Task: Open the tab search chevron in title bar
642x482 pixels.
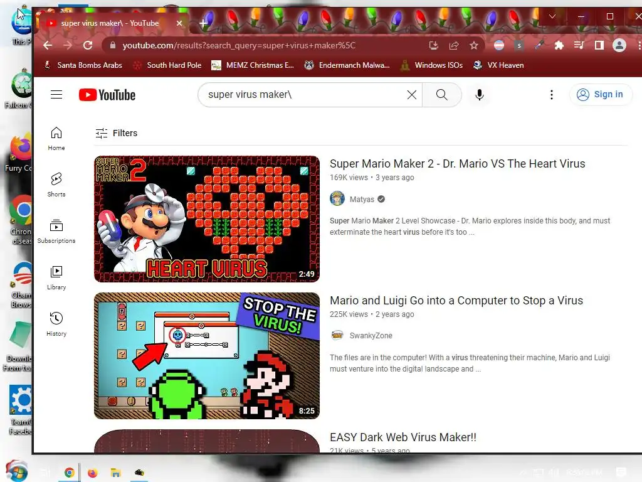Action: click(552, 16)
